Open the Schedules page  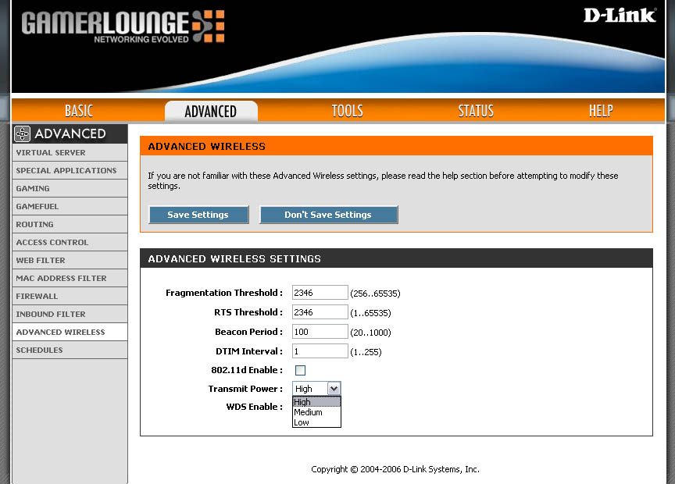tap(70, 351)
